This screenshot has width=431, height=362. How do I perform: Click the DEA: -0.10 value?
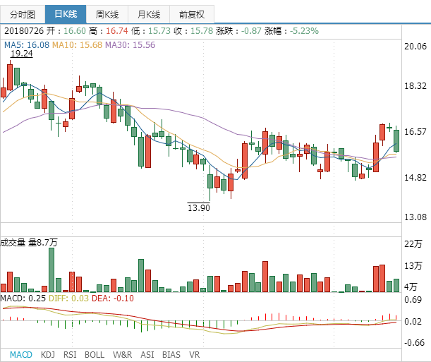[x=113, y=298]
